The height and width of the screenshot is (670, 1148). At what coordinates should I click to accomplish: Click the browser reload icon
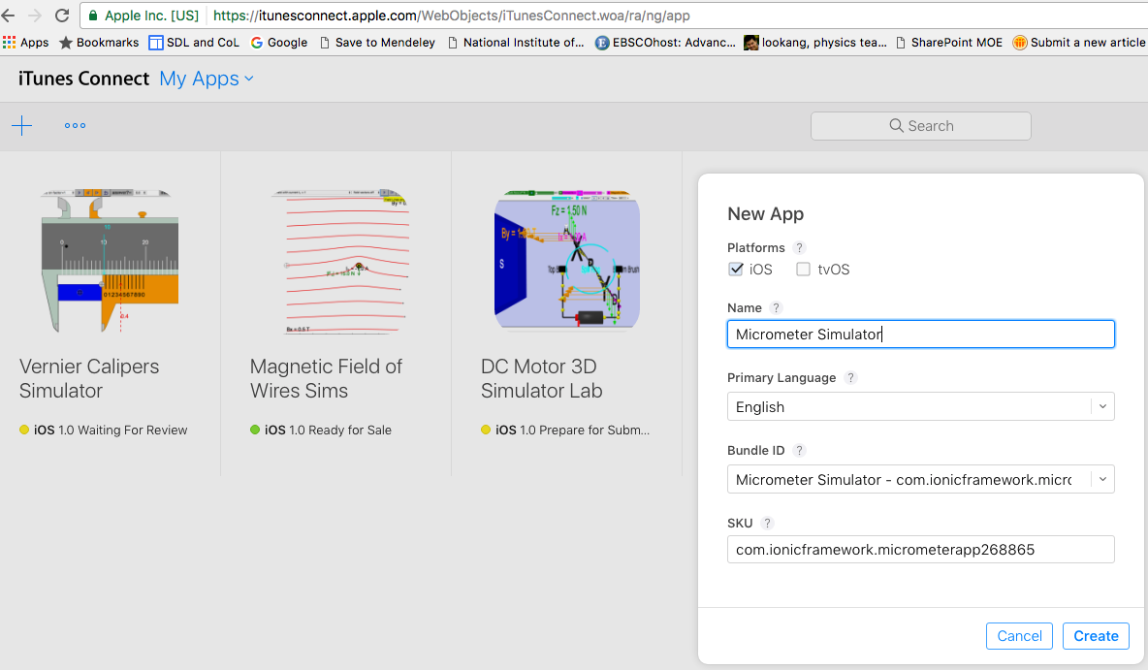tap(62, 16)
